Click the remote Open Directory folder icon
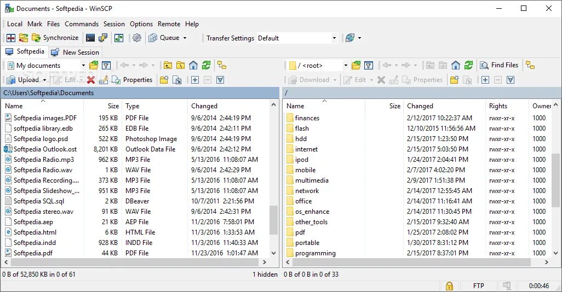Screen dimensions: 562x292 (x=356, y=66)
